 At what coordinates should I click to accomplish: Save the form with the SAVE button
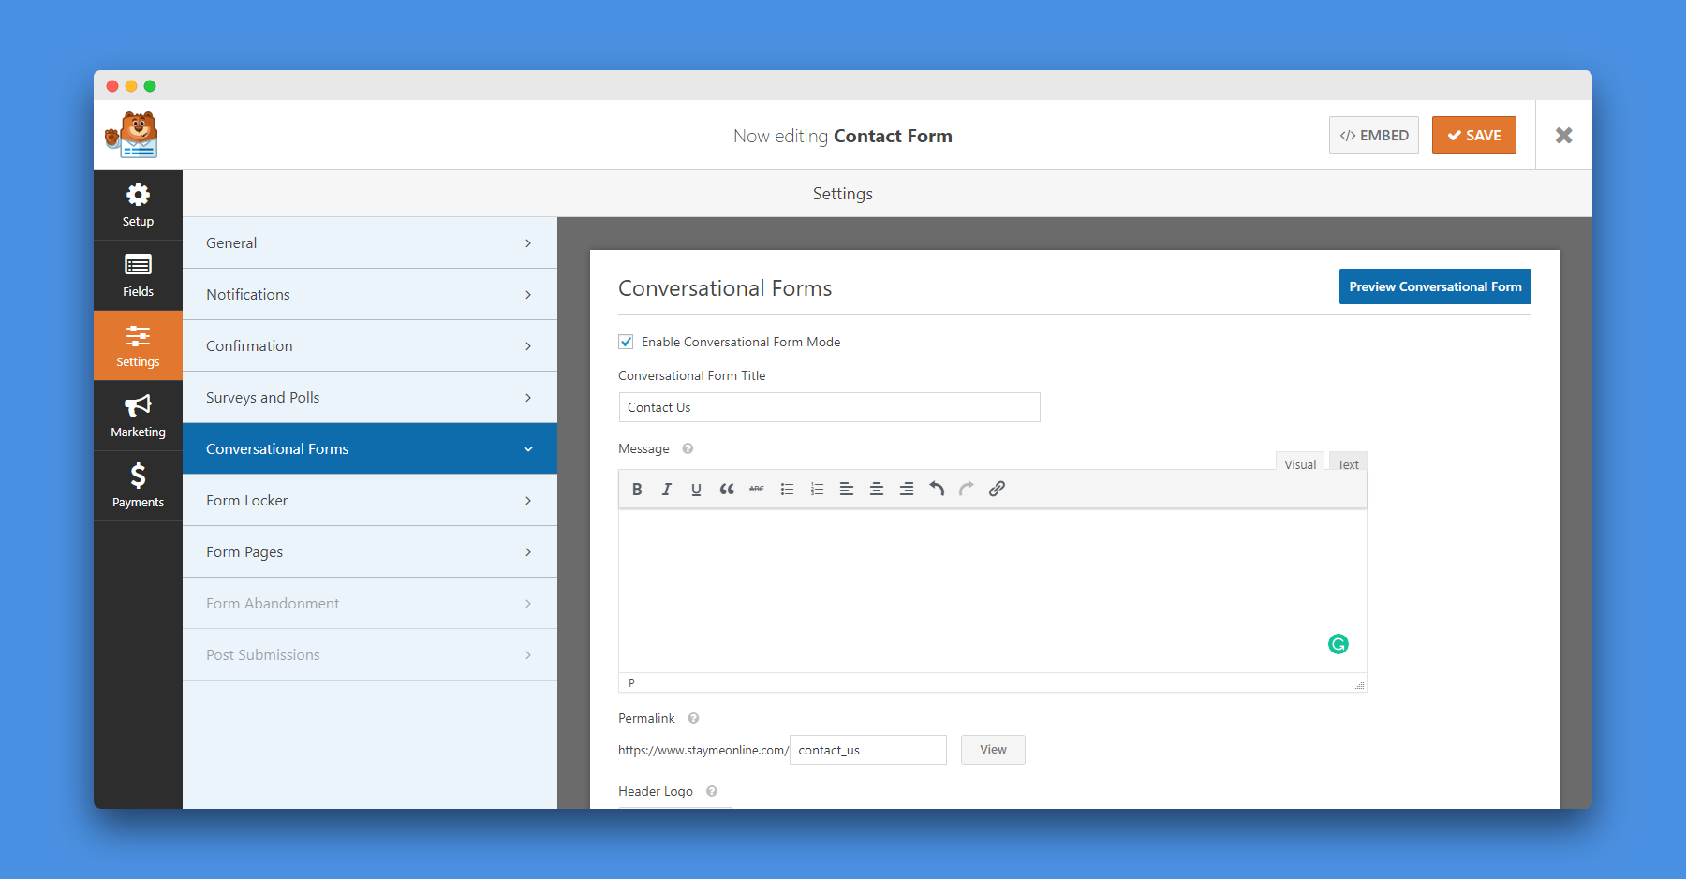(x=1473, y=135)
